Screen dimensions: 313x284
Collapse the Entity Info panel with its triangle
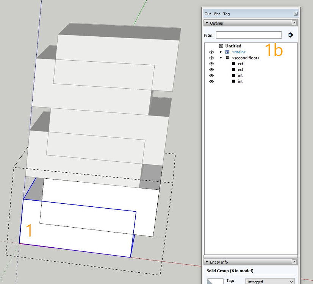(207, 262)
